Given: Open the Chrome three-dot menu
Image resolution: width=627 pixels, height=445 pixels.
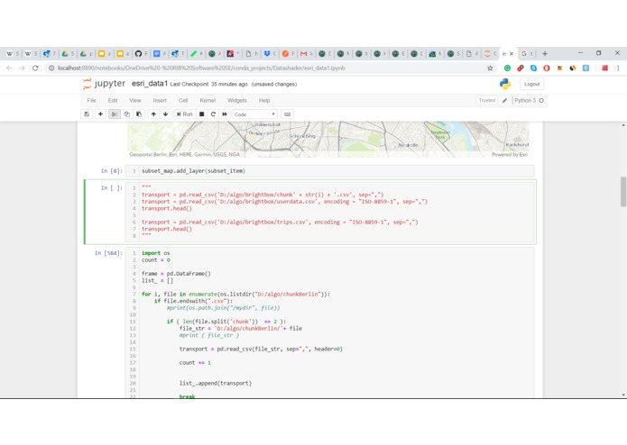Looking at the screenshot, I should coord(618,68).
